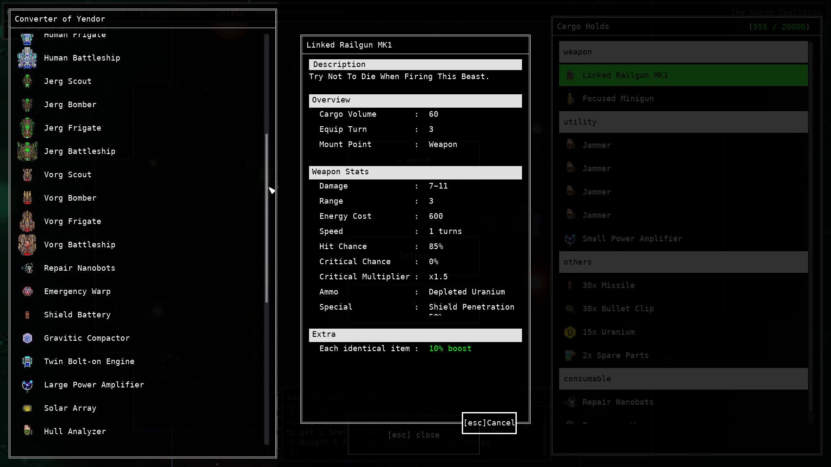Screen dimensions: 831x467
Task: Click the [esc]Cancel button
Action: coord(489,423)
